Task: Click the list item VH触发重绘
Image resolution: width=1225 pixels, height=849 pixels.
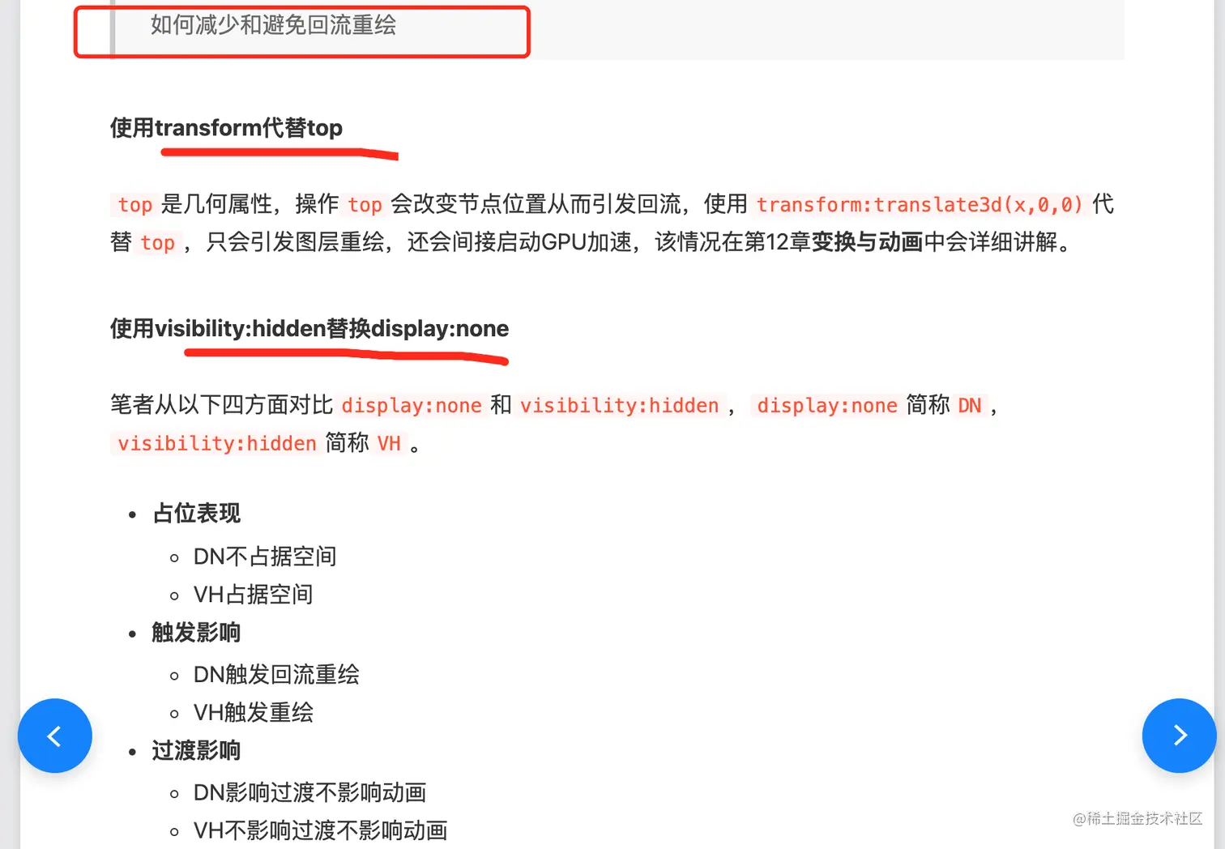Action: pos(253,713)
